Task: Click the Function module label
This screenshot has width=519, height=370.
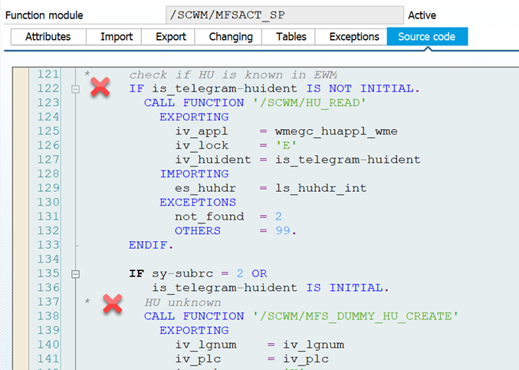Action: point(44,15)
